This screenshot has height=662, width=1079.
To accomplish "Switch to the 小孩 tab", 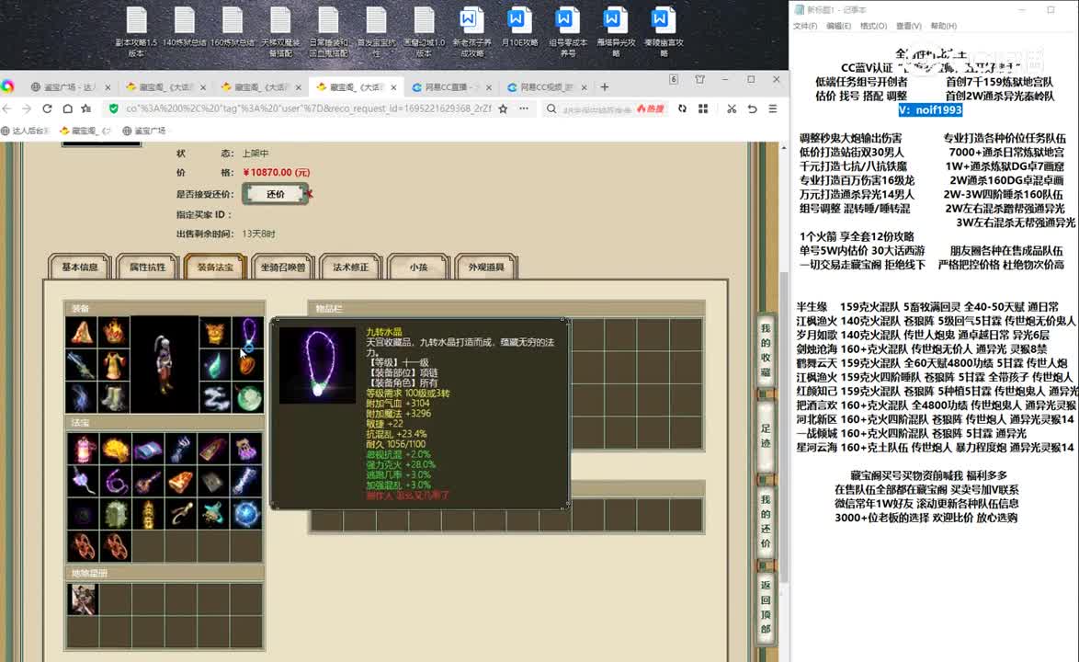I will tap(418, 267).
